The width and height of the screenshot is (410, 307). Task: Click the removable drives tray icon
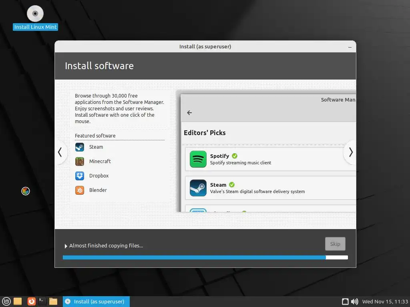[345, 301]
